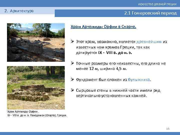The height and width of the screenshot is (135, 180).
Task: Click the blue word 'булыжника'
Action: click(139, 79)
